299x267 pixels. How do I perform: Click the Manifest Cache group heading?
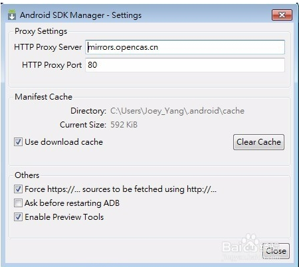43,97
